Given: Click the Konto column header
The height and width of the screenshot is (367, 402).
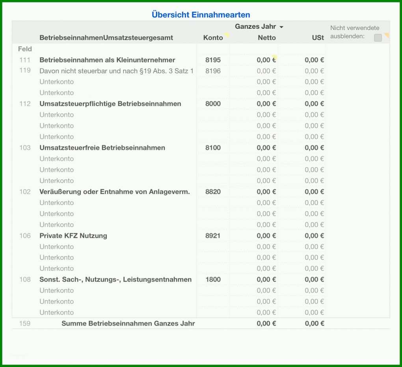Looking at the screenshot, I should pyautogui.click(x=213, y=38).
